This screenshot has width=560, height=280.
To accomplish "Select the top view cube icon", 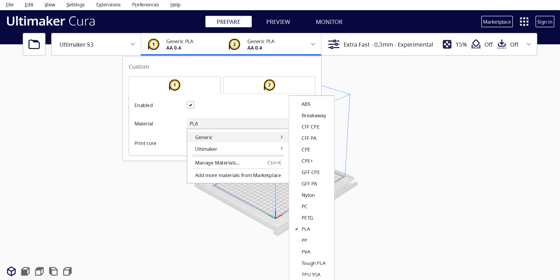I will 39,271.
